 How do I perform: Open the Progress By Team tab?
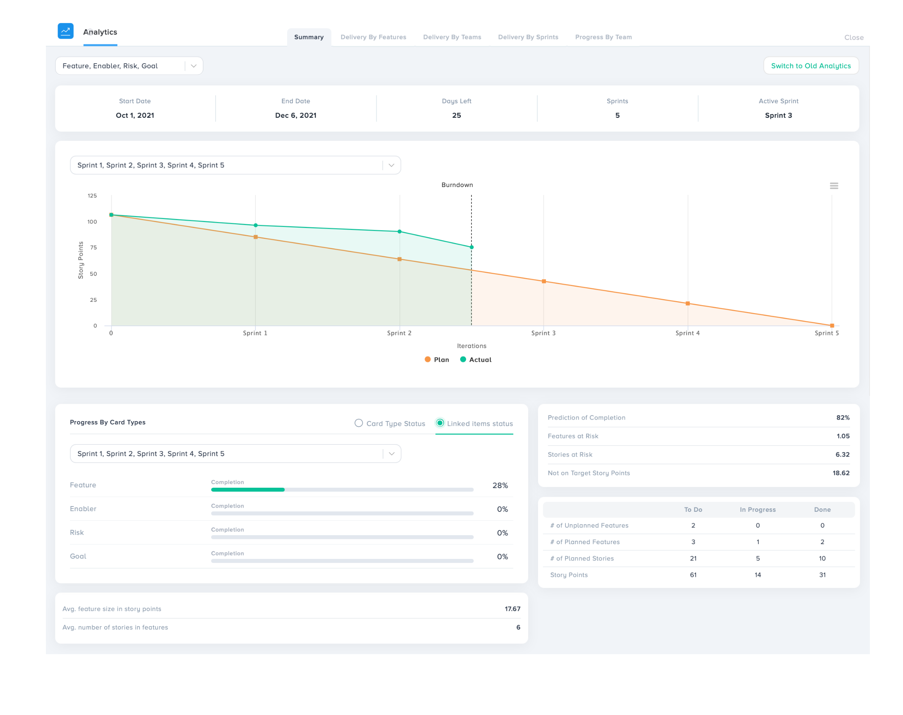click(604, 37)
